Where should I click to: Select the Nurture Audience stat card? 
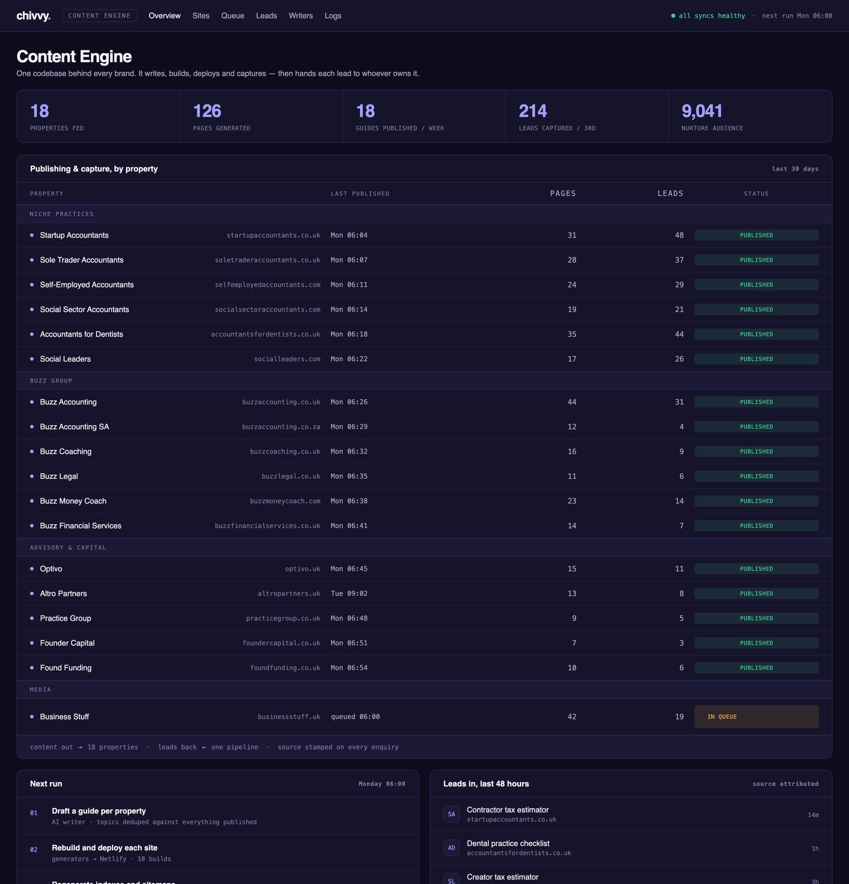(x=750, y=116)
